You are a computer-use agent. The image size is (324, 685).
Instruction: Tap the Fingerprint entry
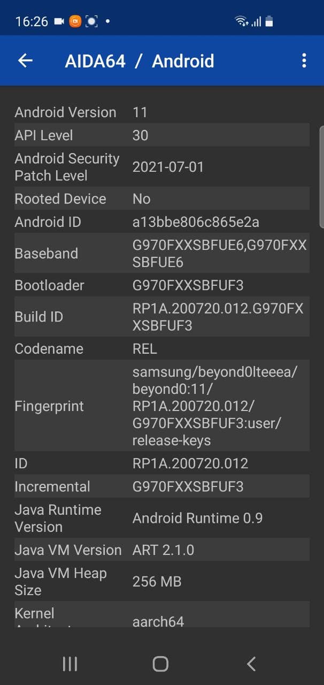click(161, 406)
